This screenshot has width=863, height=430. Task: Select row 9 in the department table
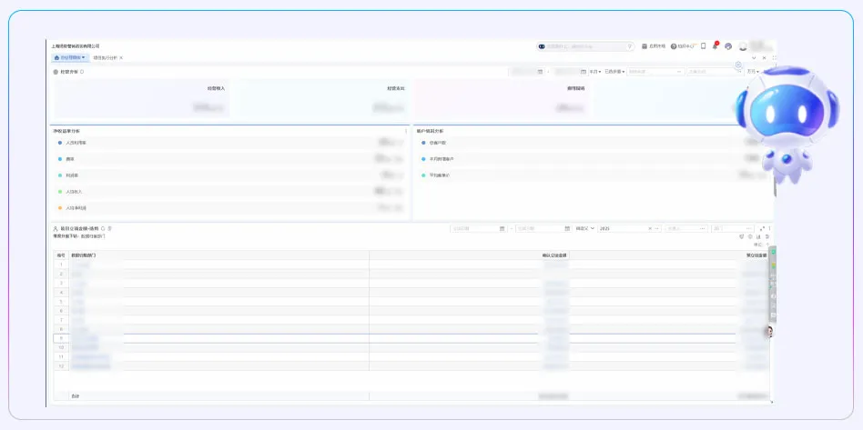(61, 338)
